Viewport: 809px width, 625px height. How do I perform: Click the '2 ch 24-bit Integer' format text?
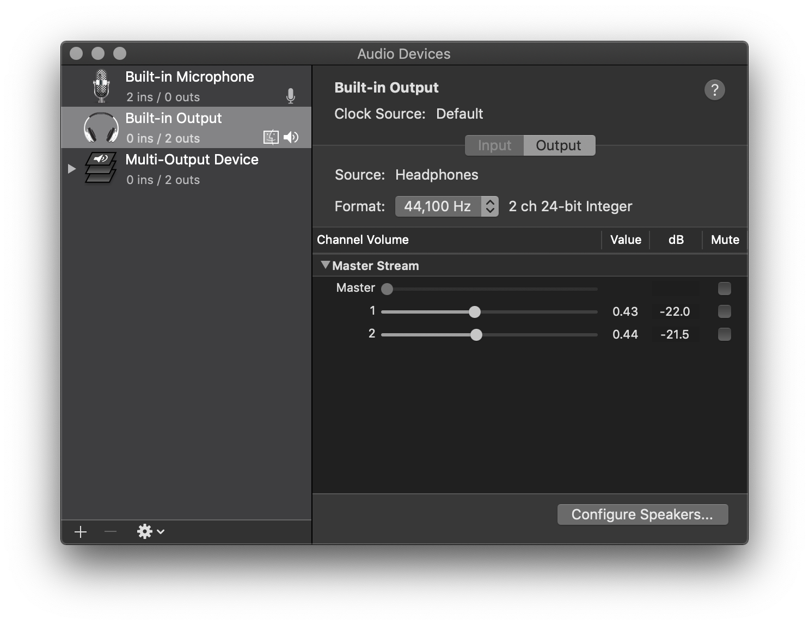(x=571, y=206)
